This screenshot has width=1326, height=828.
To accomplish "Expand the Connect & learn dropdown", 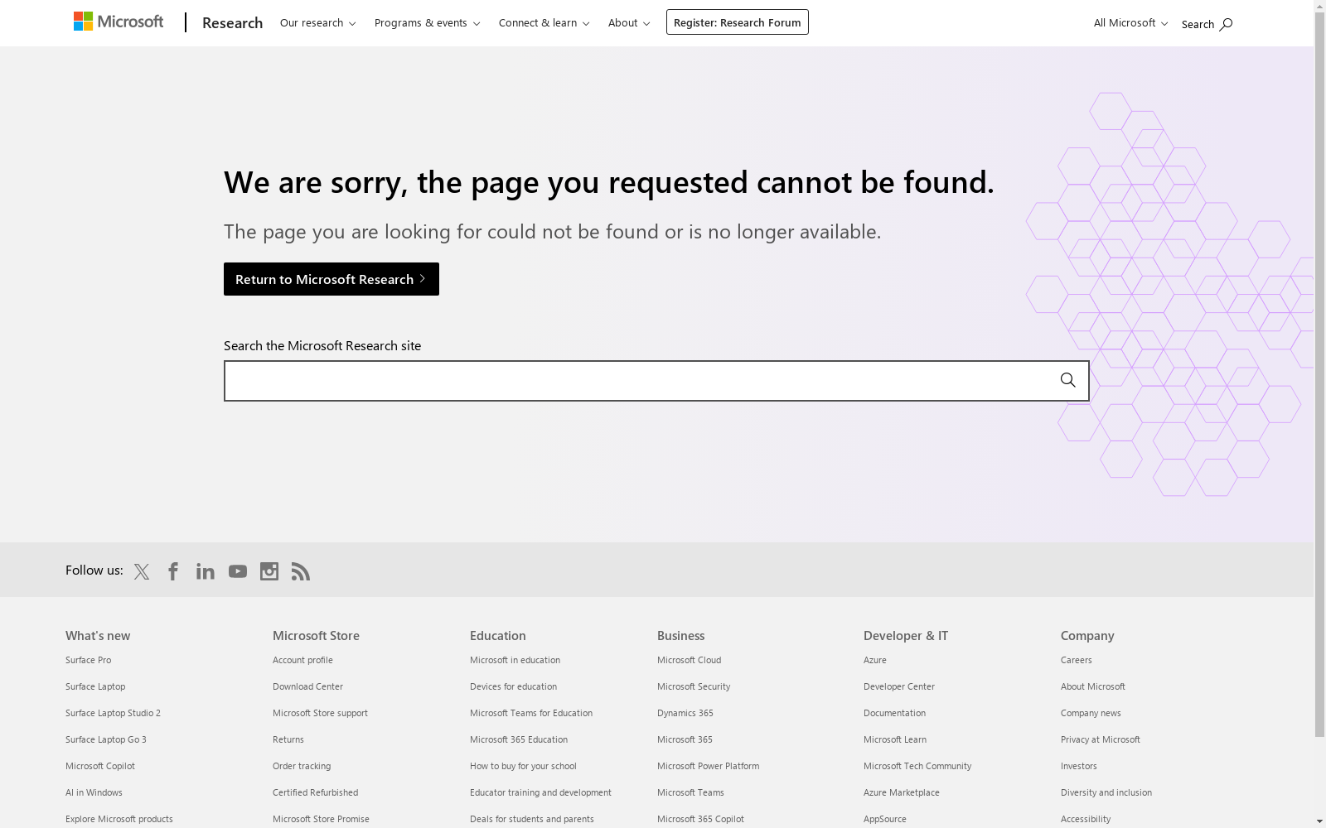I will pos(544,22).
